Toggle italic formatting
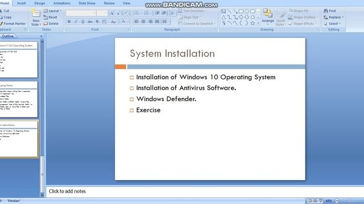Image resolution: width=364 pixels, height=204 pixels. tap(76, 22)
